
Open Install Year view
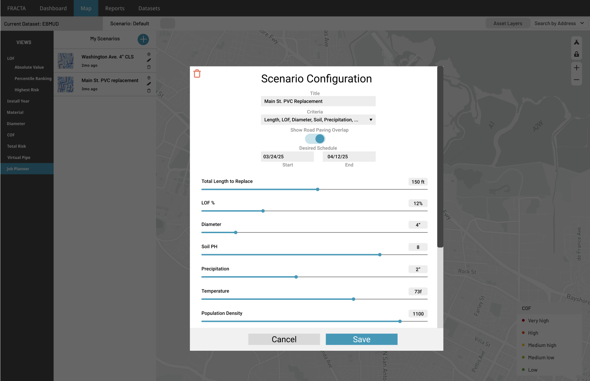click(18, 101)
